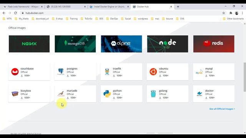Screen dimensions: 246x138
Task: Bookmark this page with star icon
Action: click(x=224, y=13)
